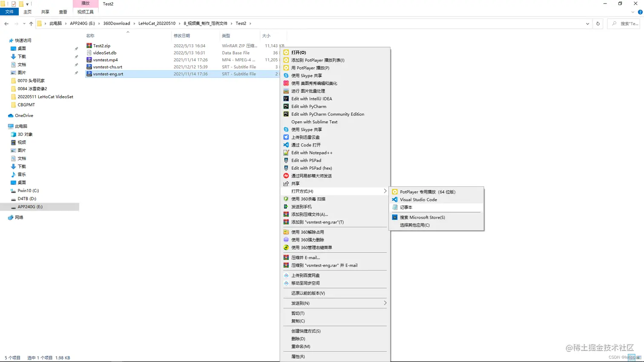Click the 添加到 PotPlayer 播放列表 icon
644x362 pixels.
click(286, 60)
